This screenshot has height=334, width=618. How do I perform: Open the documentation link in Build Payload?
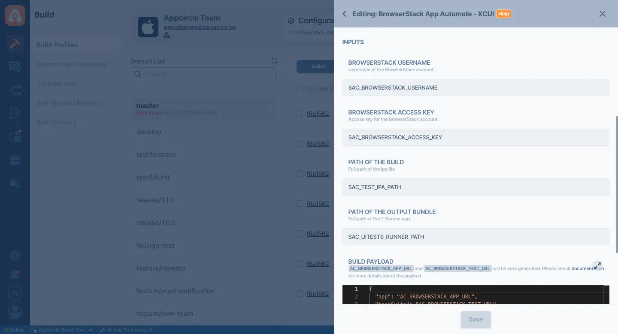point(588,268)
